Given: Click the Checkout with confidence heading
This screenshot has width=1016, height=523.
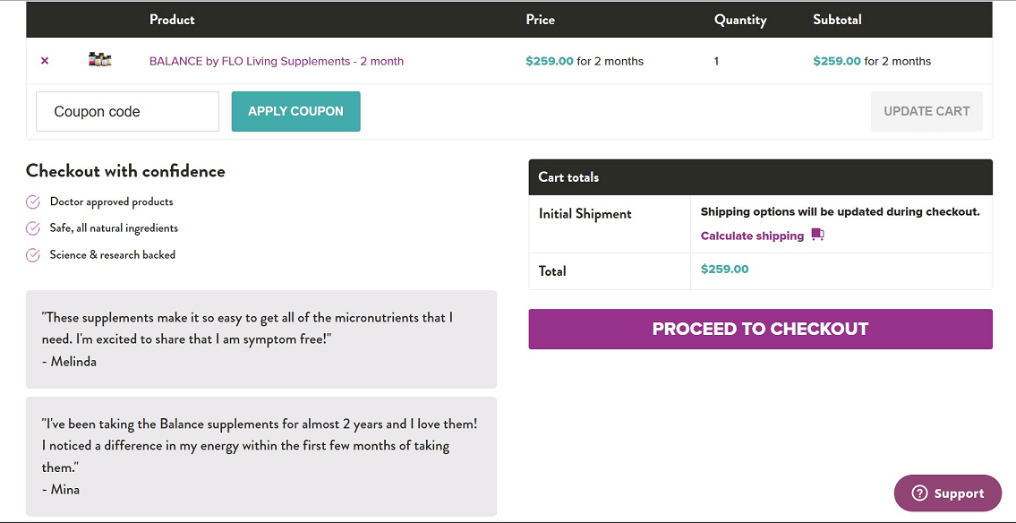Looking at the screenshot, I should [x=125, y=171].
